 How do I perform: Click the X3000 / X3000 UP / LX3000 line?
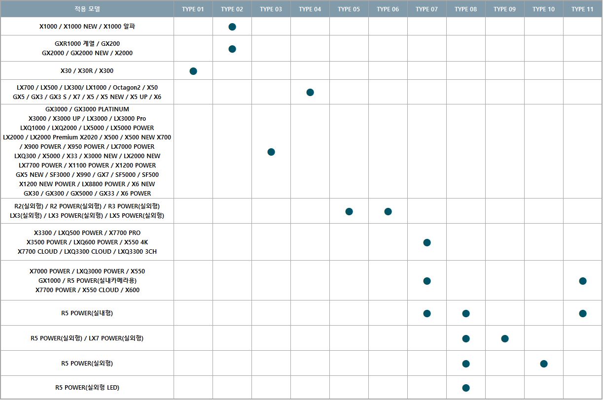pos(87,119)
